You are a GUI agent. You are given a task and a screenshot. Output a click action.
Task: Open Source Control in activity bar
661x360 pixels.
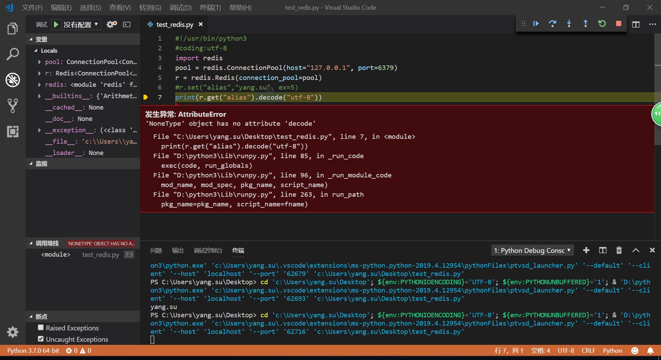coord(13,106)
